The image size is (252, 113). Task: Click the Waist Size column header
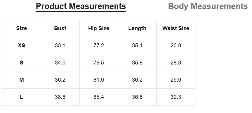176,28
